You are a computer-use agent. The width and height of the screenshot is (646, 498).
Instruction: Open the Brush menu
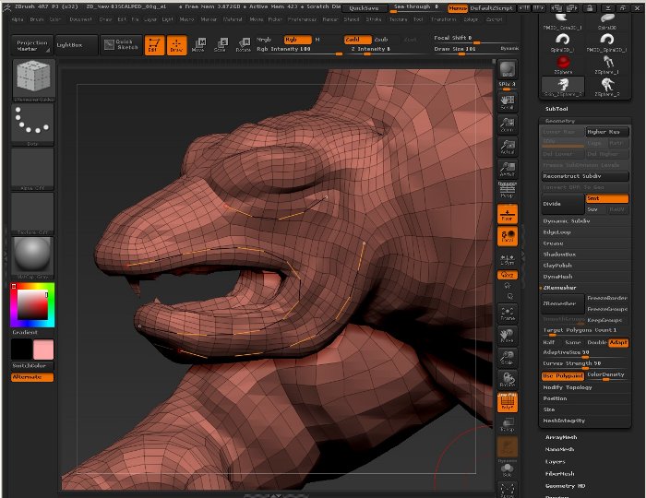point(36,18)
